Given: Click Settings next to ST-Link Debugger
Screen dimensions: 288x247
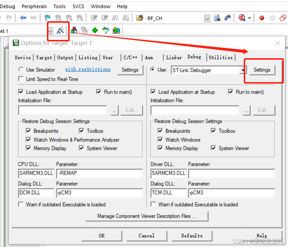Looking at the screenshot, I should coord(262,70).
